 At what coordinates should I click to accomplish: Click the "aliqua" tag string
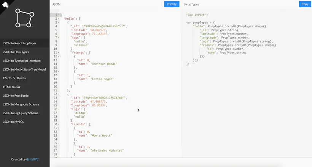[80, 113]
